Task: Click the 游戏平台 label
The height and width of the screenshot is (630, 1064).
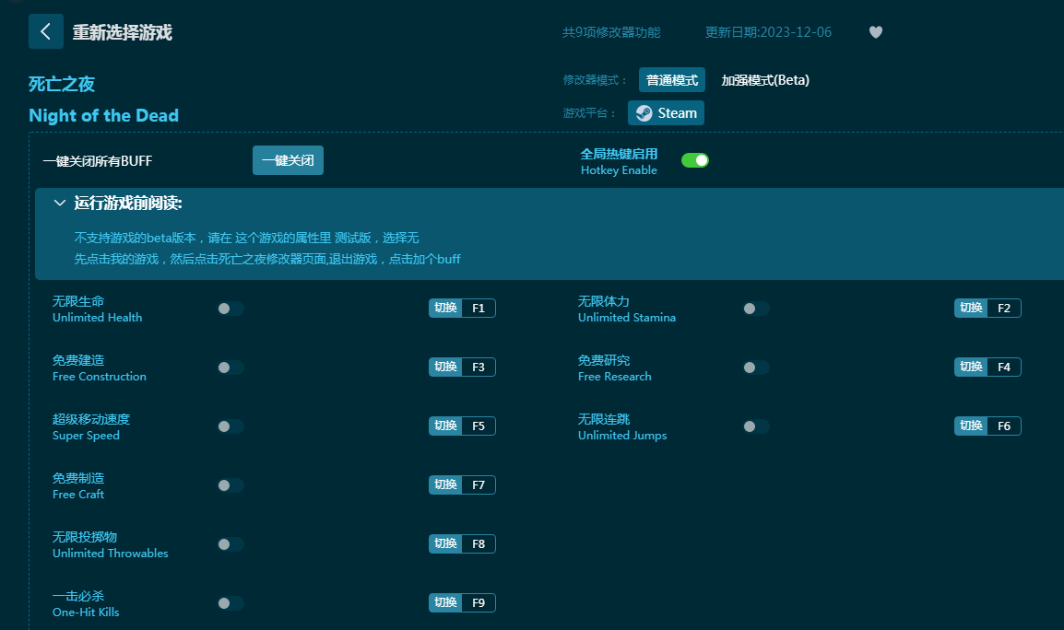Action: coord(589,113)
